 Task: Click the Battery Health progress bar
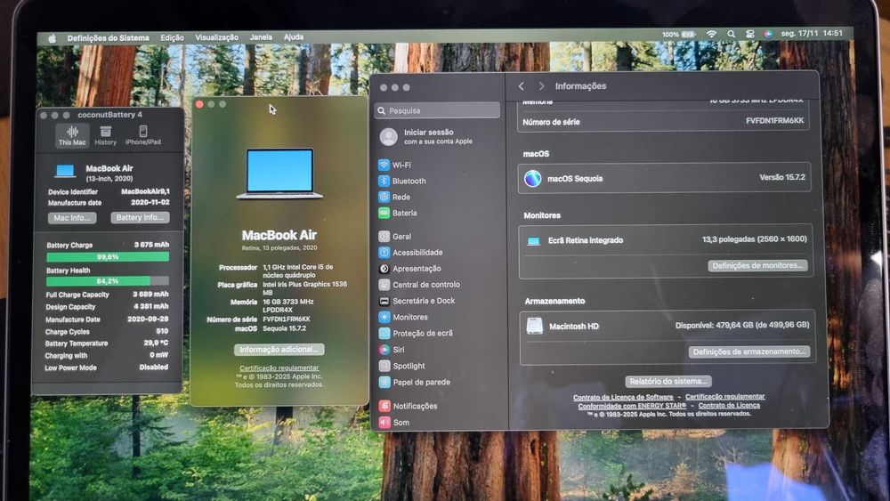click(108, 281)
